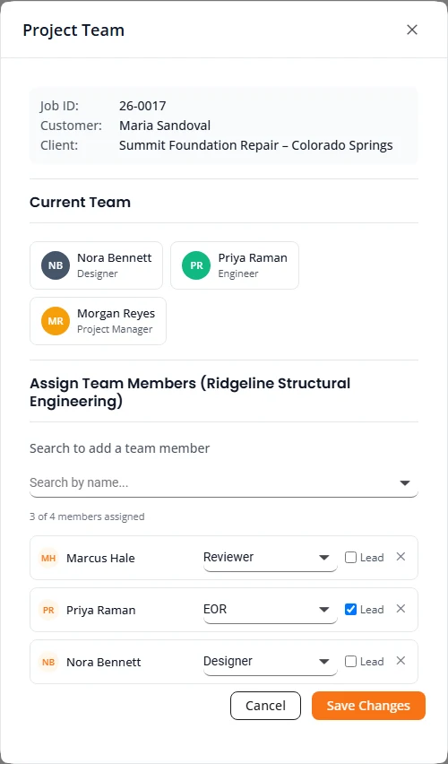Open the Designer role dropdown for Nora Bennett

tap(271, 662)
